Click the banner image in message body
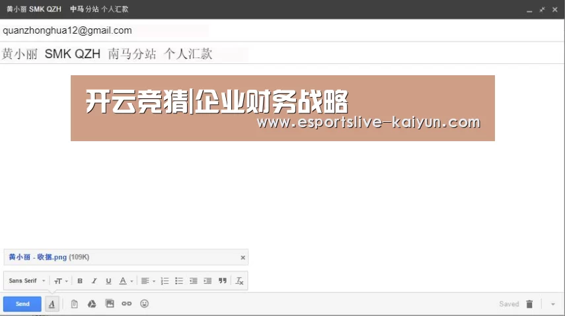Screen dimensions: 565x316 tap(283, 108)
